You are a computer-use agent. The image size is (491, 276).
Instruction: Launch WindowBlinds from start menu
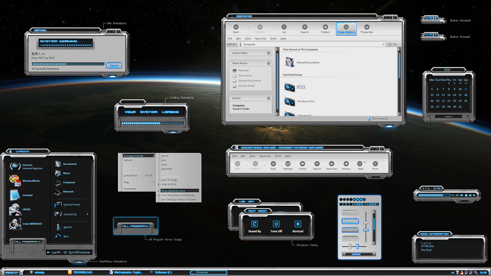point(24,181)
